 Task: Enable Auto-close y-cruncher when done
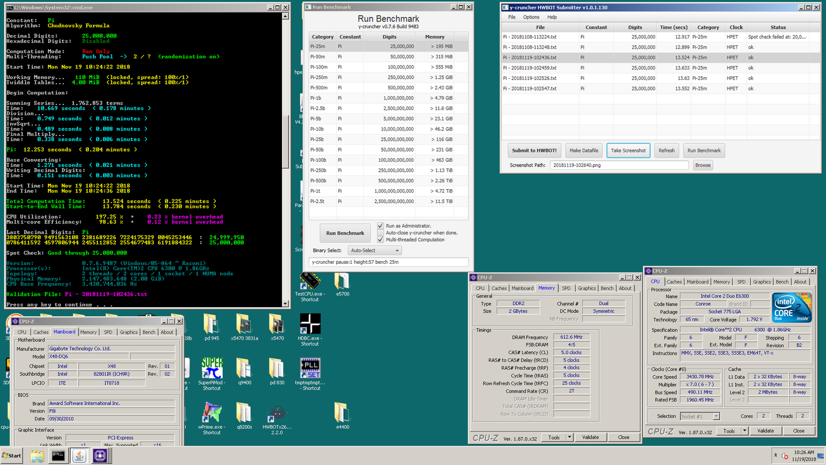pos(380,232)
